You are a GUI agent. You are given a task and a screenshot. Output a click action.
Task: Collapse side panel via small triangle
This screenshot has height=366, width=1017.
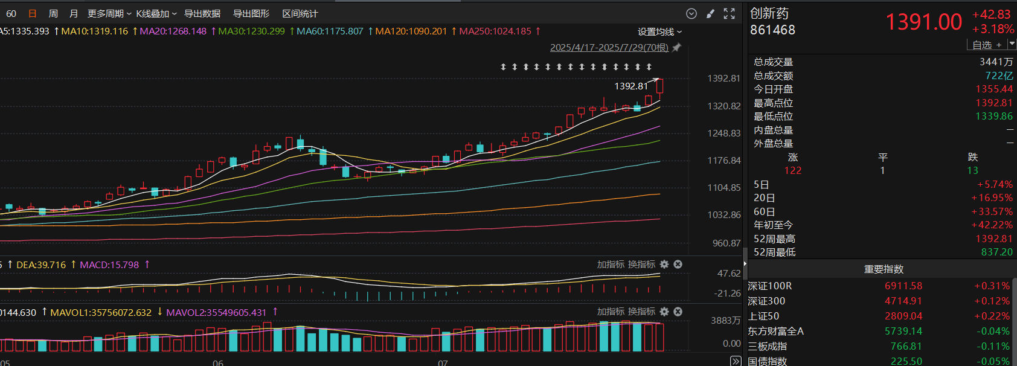745,264
